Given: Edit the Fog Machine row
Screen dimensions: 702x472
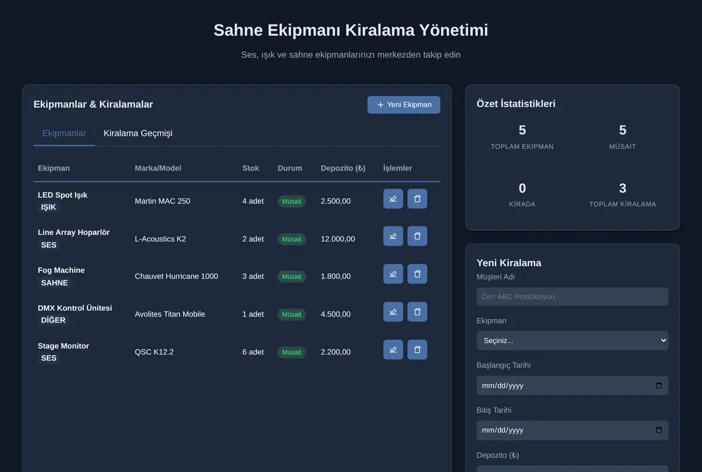Looking at the screenshot, I should (x=393, y=274).
